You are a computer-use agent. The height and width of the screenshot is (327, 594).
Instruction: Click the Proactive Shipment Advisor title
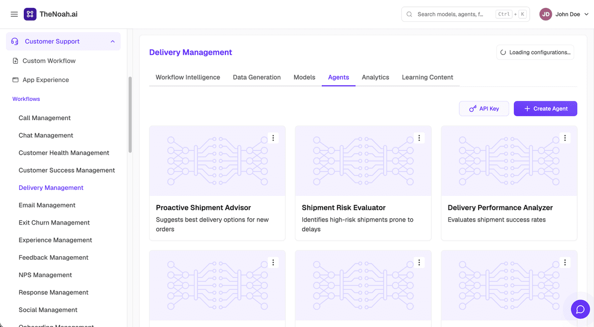(x=203, y=208)
